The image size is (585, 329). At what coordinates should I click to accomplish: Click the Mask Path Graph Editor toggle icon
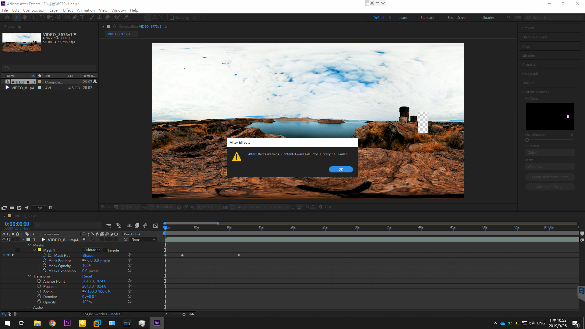click(x=50, y=255)
